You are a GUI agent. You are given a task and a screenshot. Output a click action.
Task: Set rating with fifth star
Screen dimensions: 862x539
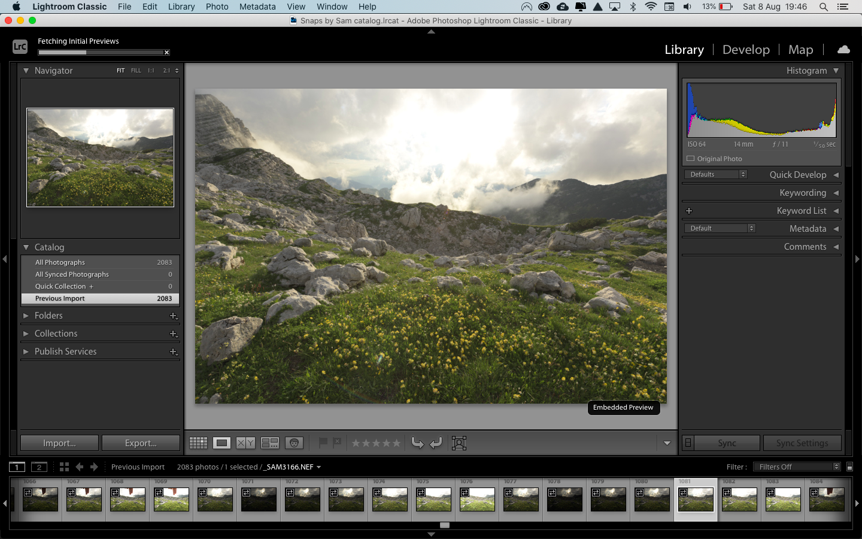pyautogui.click(x=396, y=443)
